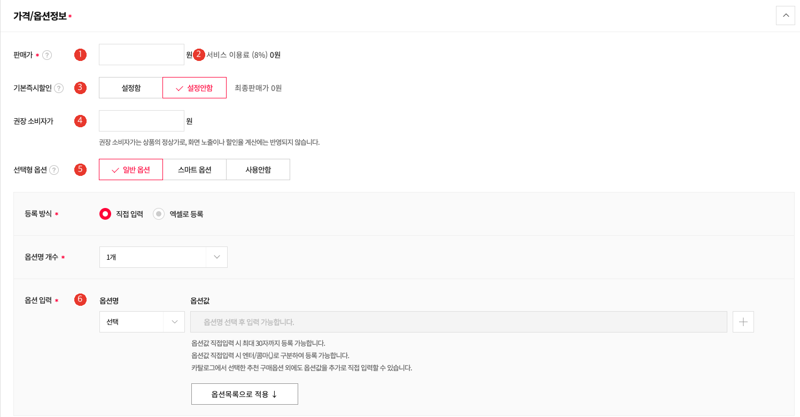Focus the 권장 소비자가 input field
This screenshot has height=417, width=800.
pyautogui.click(x=142, y=121)
